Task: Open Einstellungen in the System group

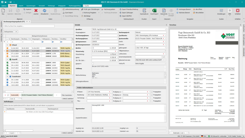Action: (x=221, y=11)
